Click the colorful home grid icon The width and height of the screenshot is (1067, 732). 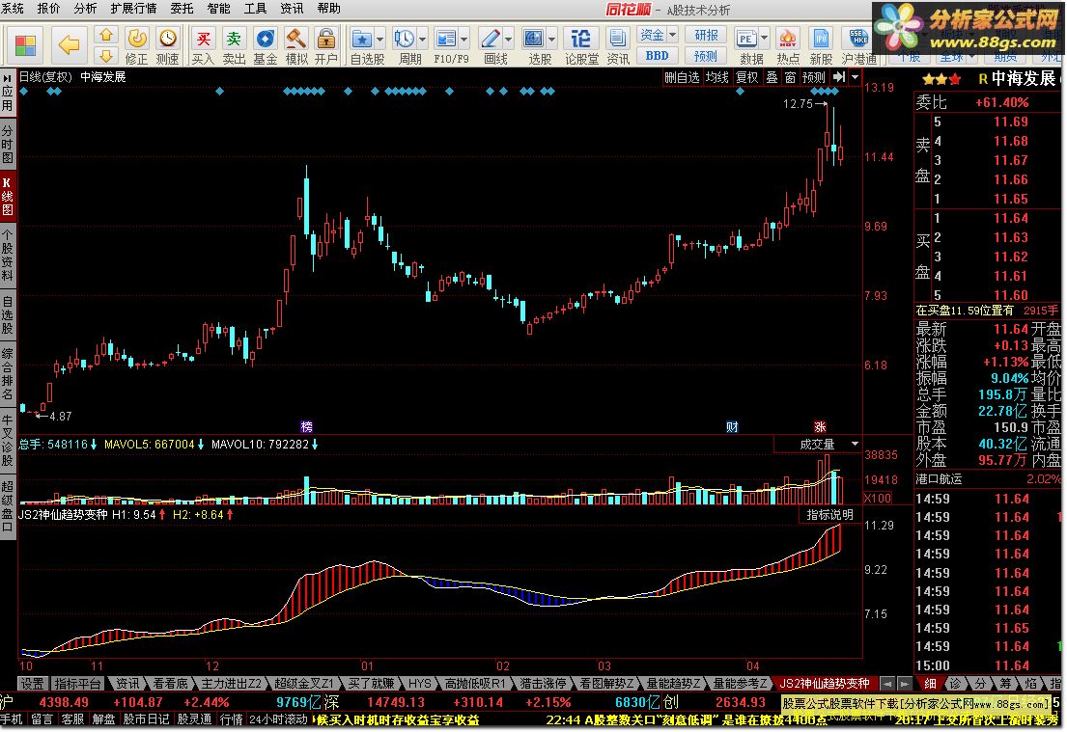[25, 45]
